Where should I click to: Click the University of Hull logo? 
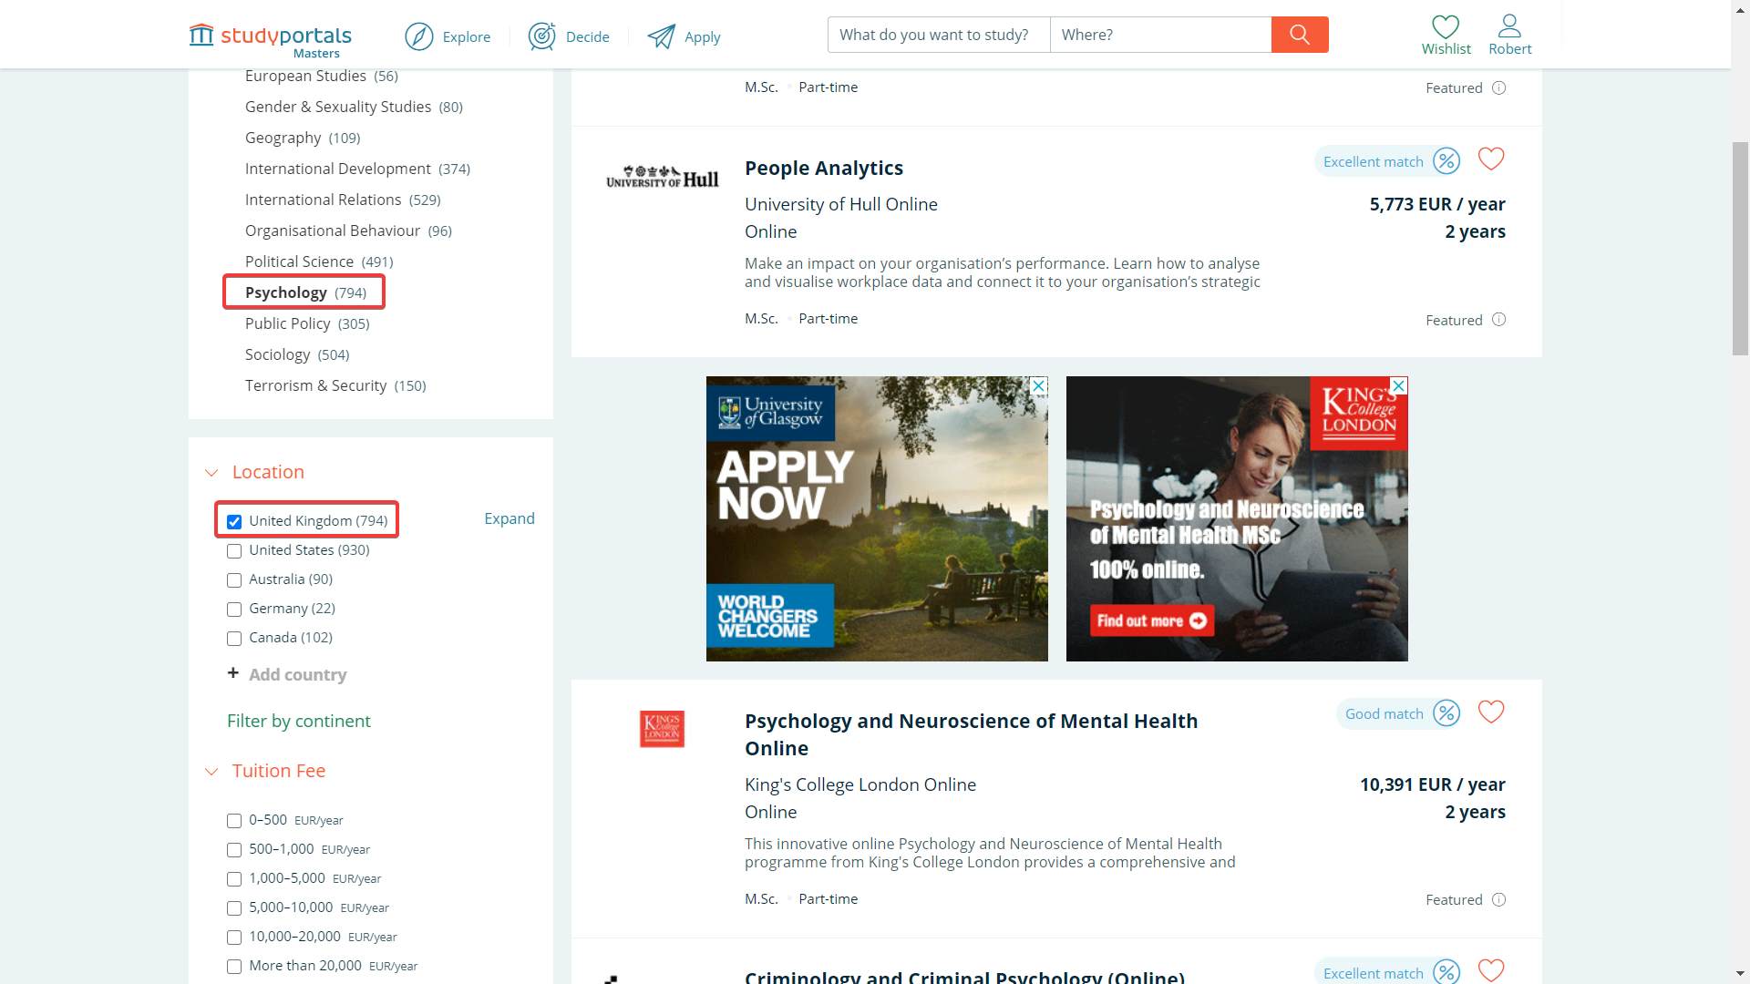663,177
